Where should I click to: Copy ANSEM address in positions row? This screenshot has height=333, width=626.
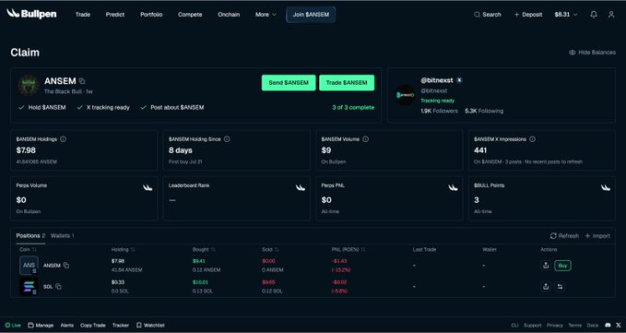[x=66, y=265]
